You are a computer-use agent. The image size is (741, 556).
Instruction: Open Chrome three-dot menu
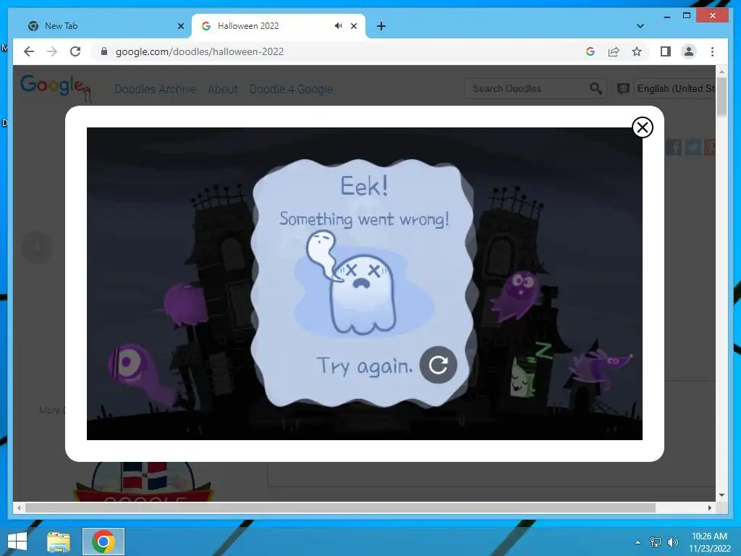[712, 51]
